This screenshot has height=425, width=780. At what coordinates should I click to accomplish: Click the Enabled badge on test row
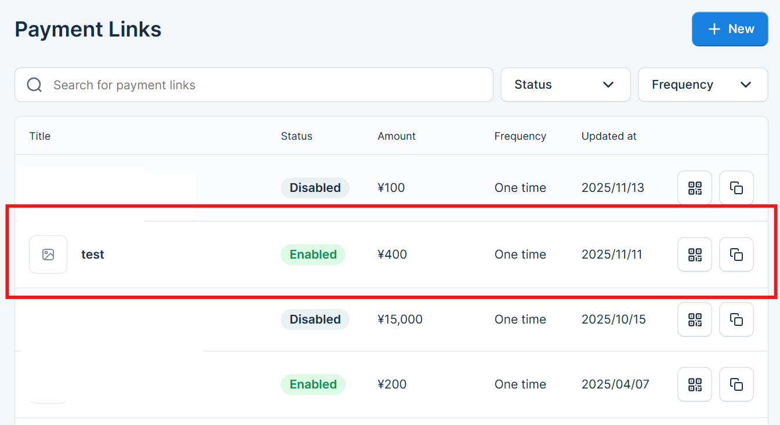pyautogui.click(x=313, y=255)
